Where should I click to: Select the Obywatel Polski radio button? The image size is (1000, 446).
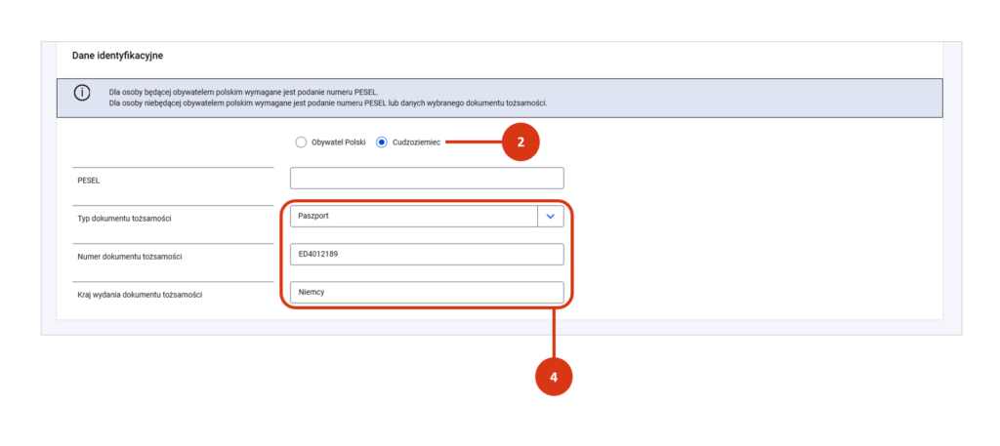[301, 142]
